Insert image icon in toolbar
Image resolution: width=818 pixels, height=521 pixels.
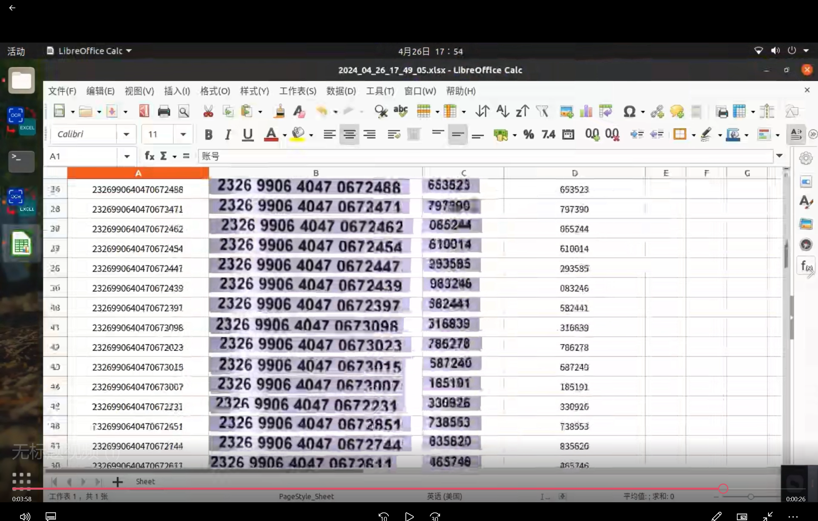[566, 111]
